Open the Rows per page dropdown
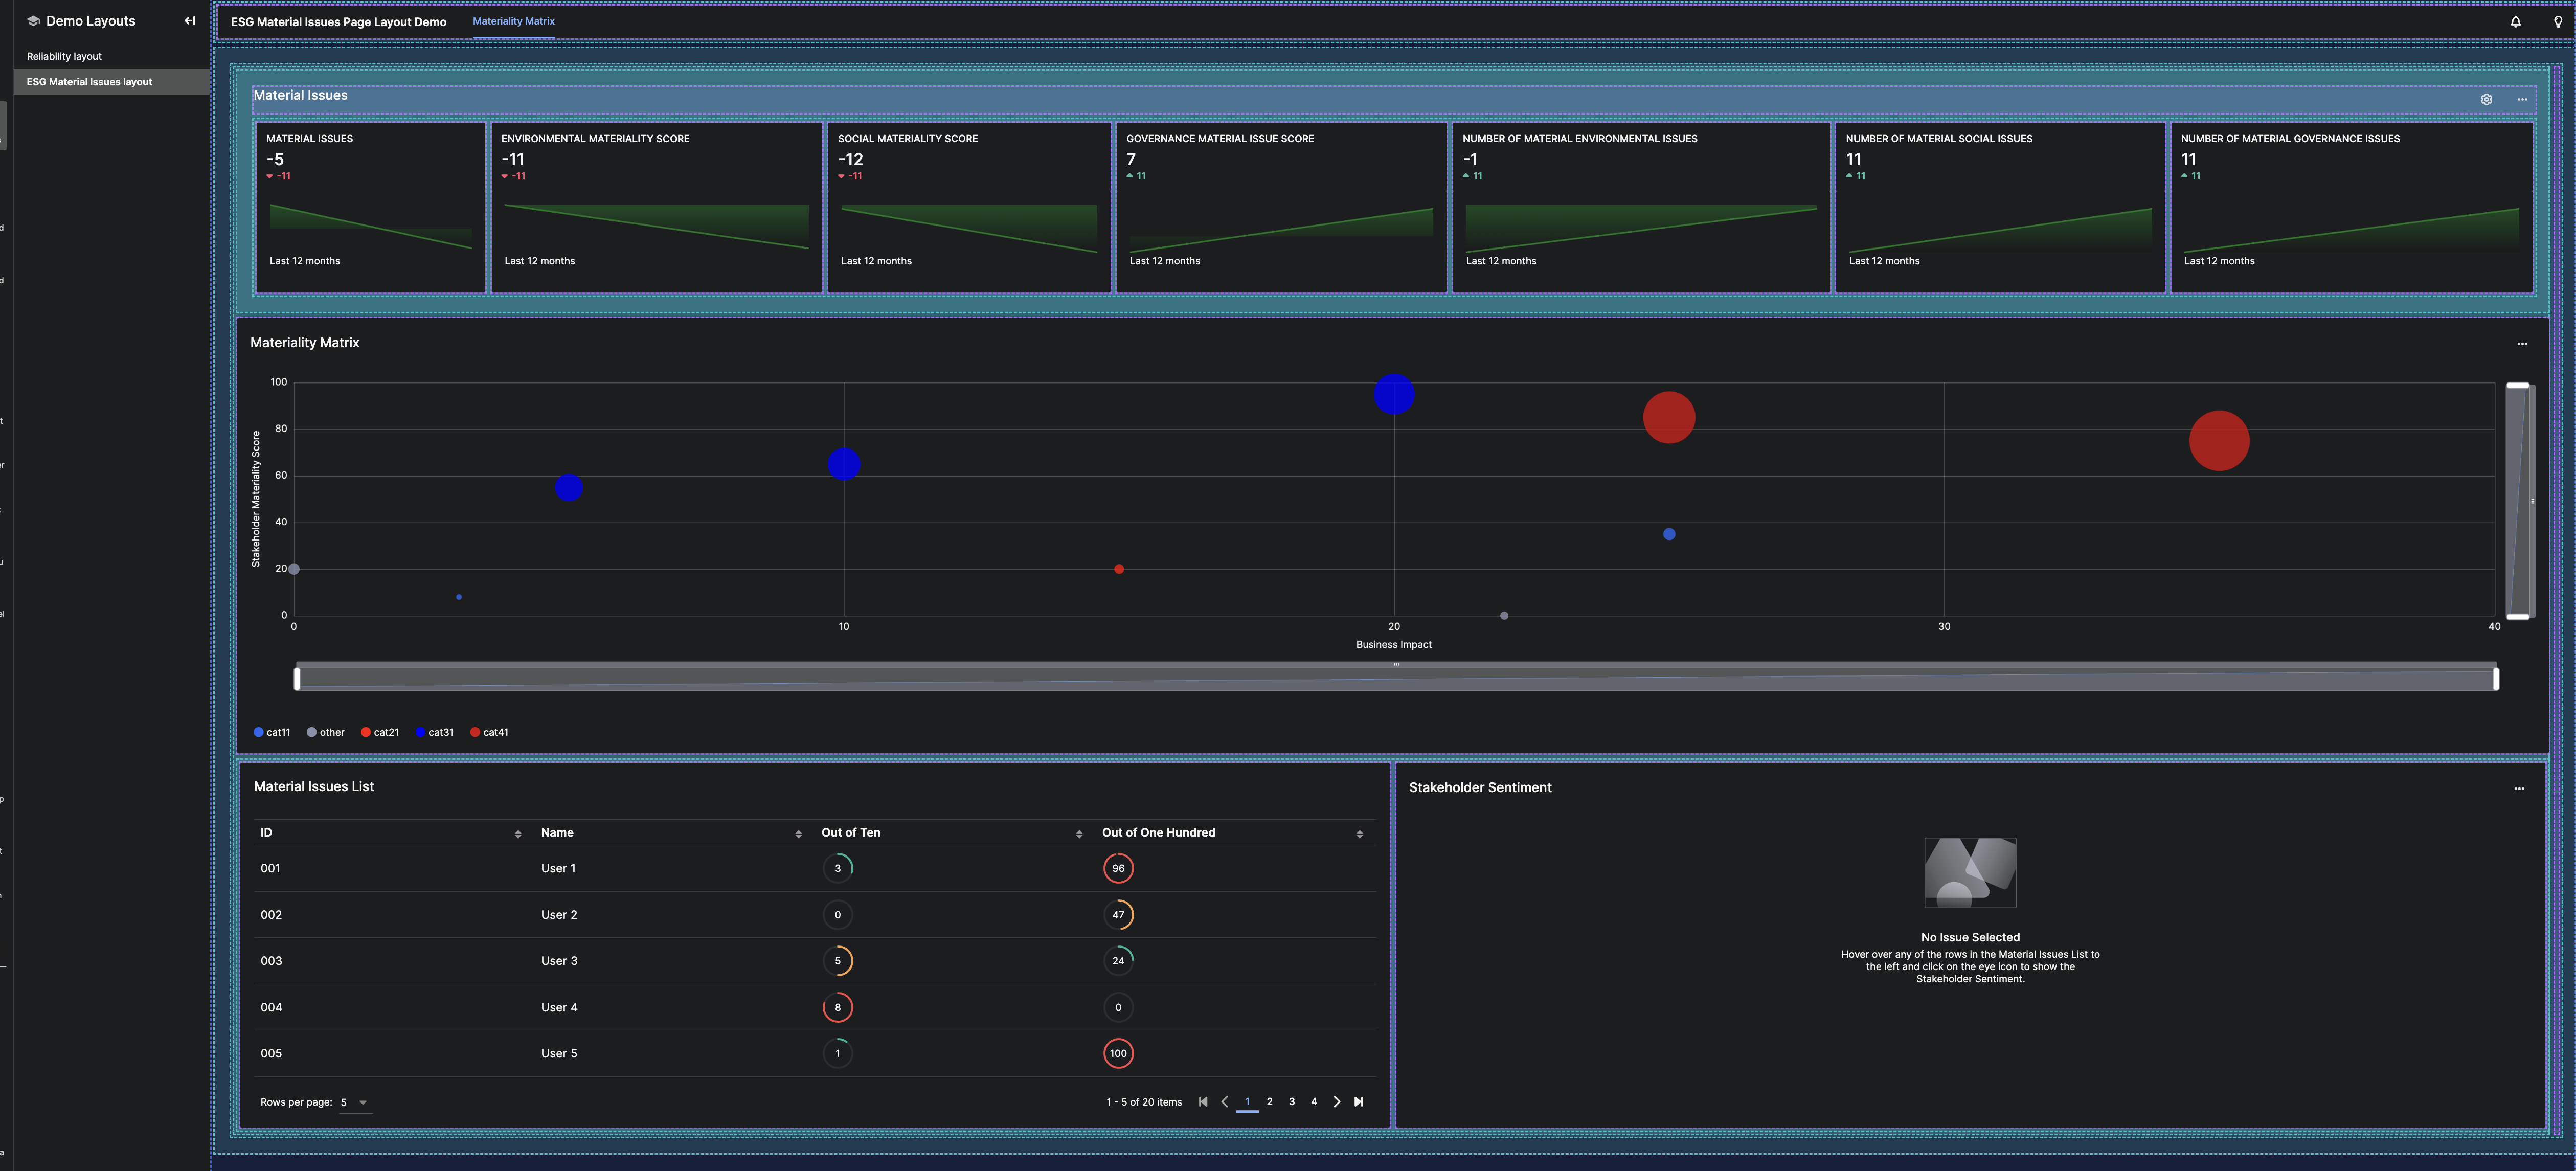The image size is (2576, 1171). pyautogui.click(x=355, y=1103)
